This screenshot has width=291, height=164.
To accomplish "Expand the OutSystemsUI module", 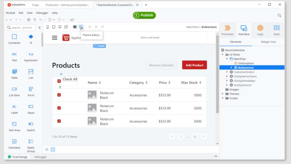I will pos(227,85).
